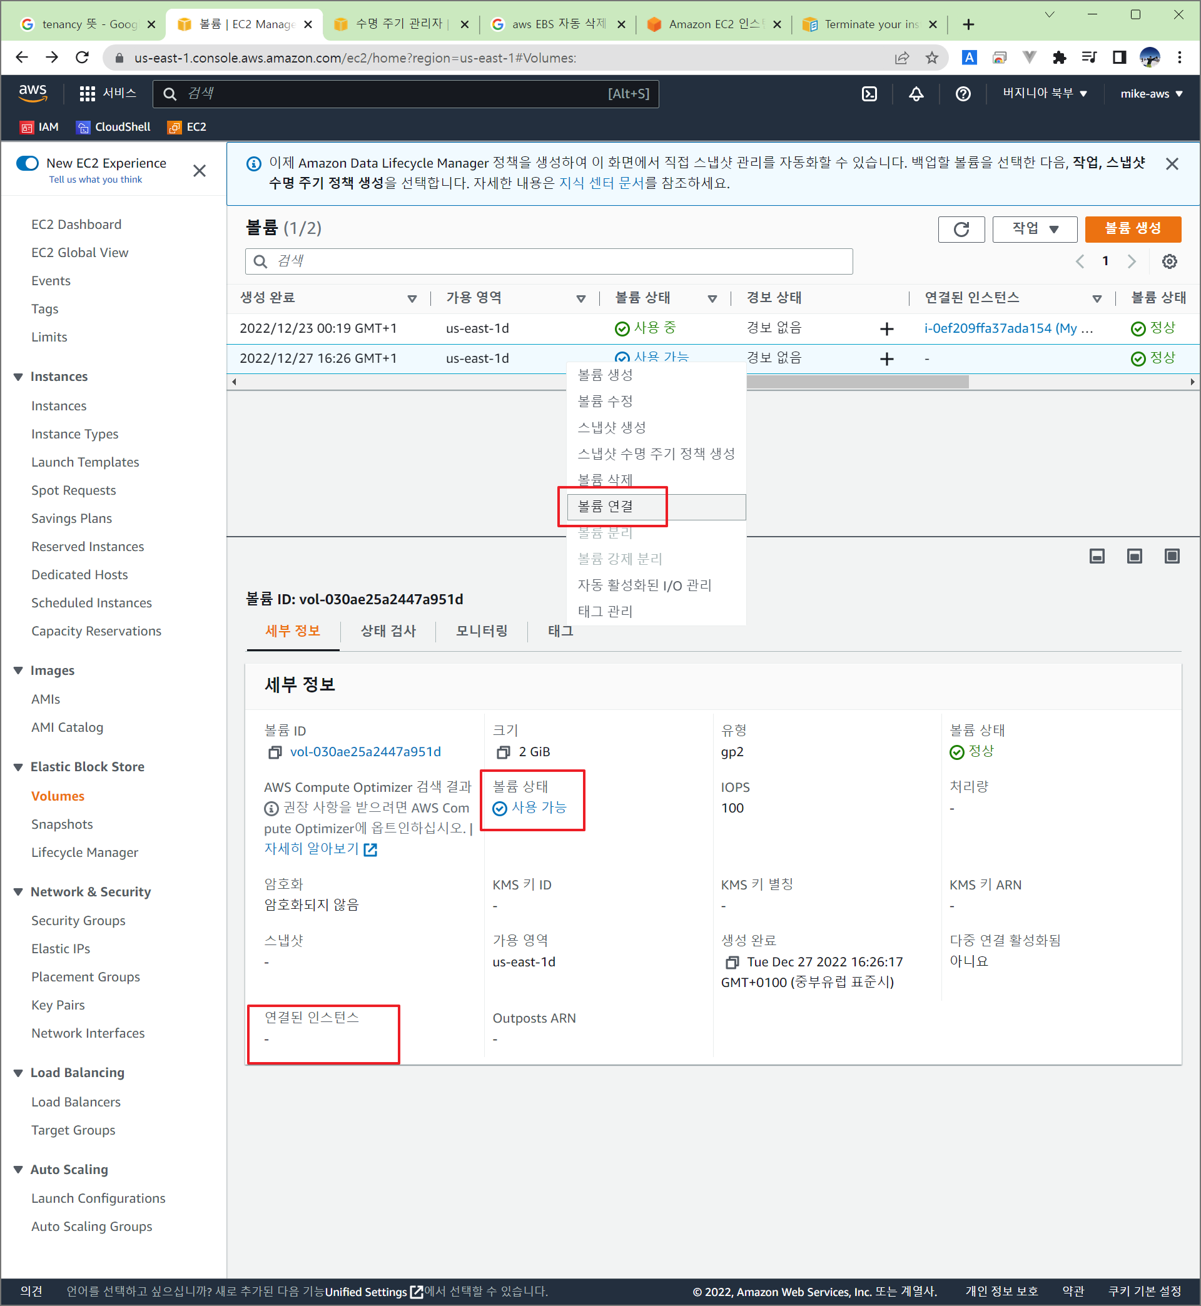Click the AWS console top search box
Viewport: 1201px width, 1306px height.
tap(405, 94)
